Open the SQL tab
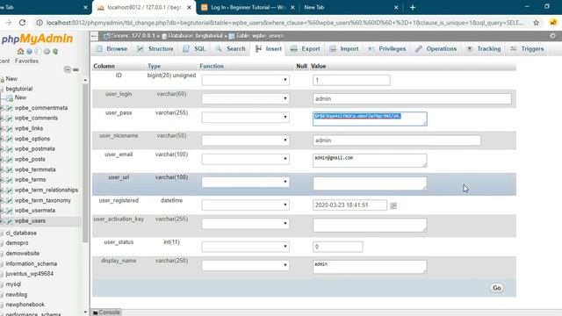562x316 pixels. 195,49
